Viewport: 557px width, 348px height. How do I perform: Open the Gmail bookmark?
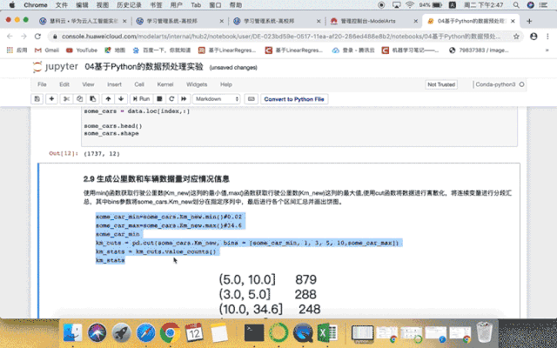point(46,50)
